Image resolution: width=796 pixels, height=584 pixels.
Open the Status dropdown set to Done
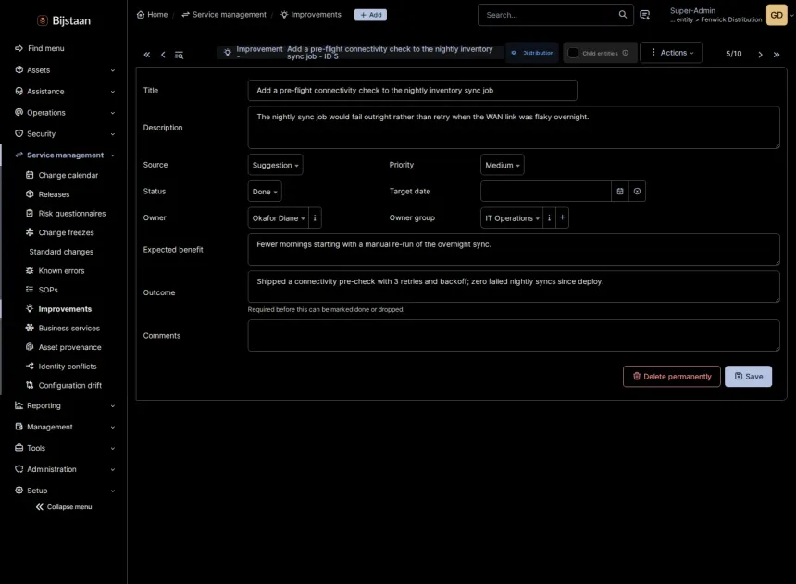265,192
